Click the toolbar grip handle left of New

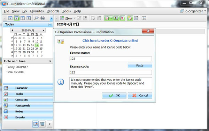pyautogui.click(x=57, y=18)
